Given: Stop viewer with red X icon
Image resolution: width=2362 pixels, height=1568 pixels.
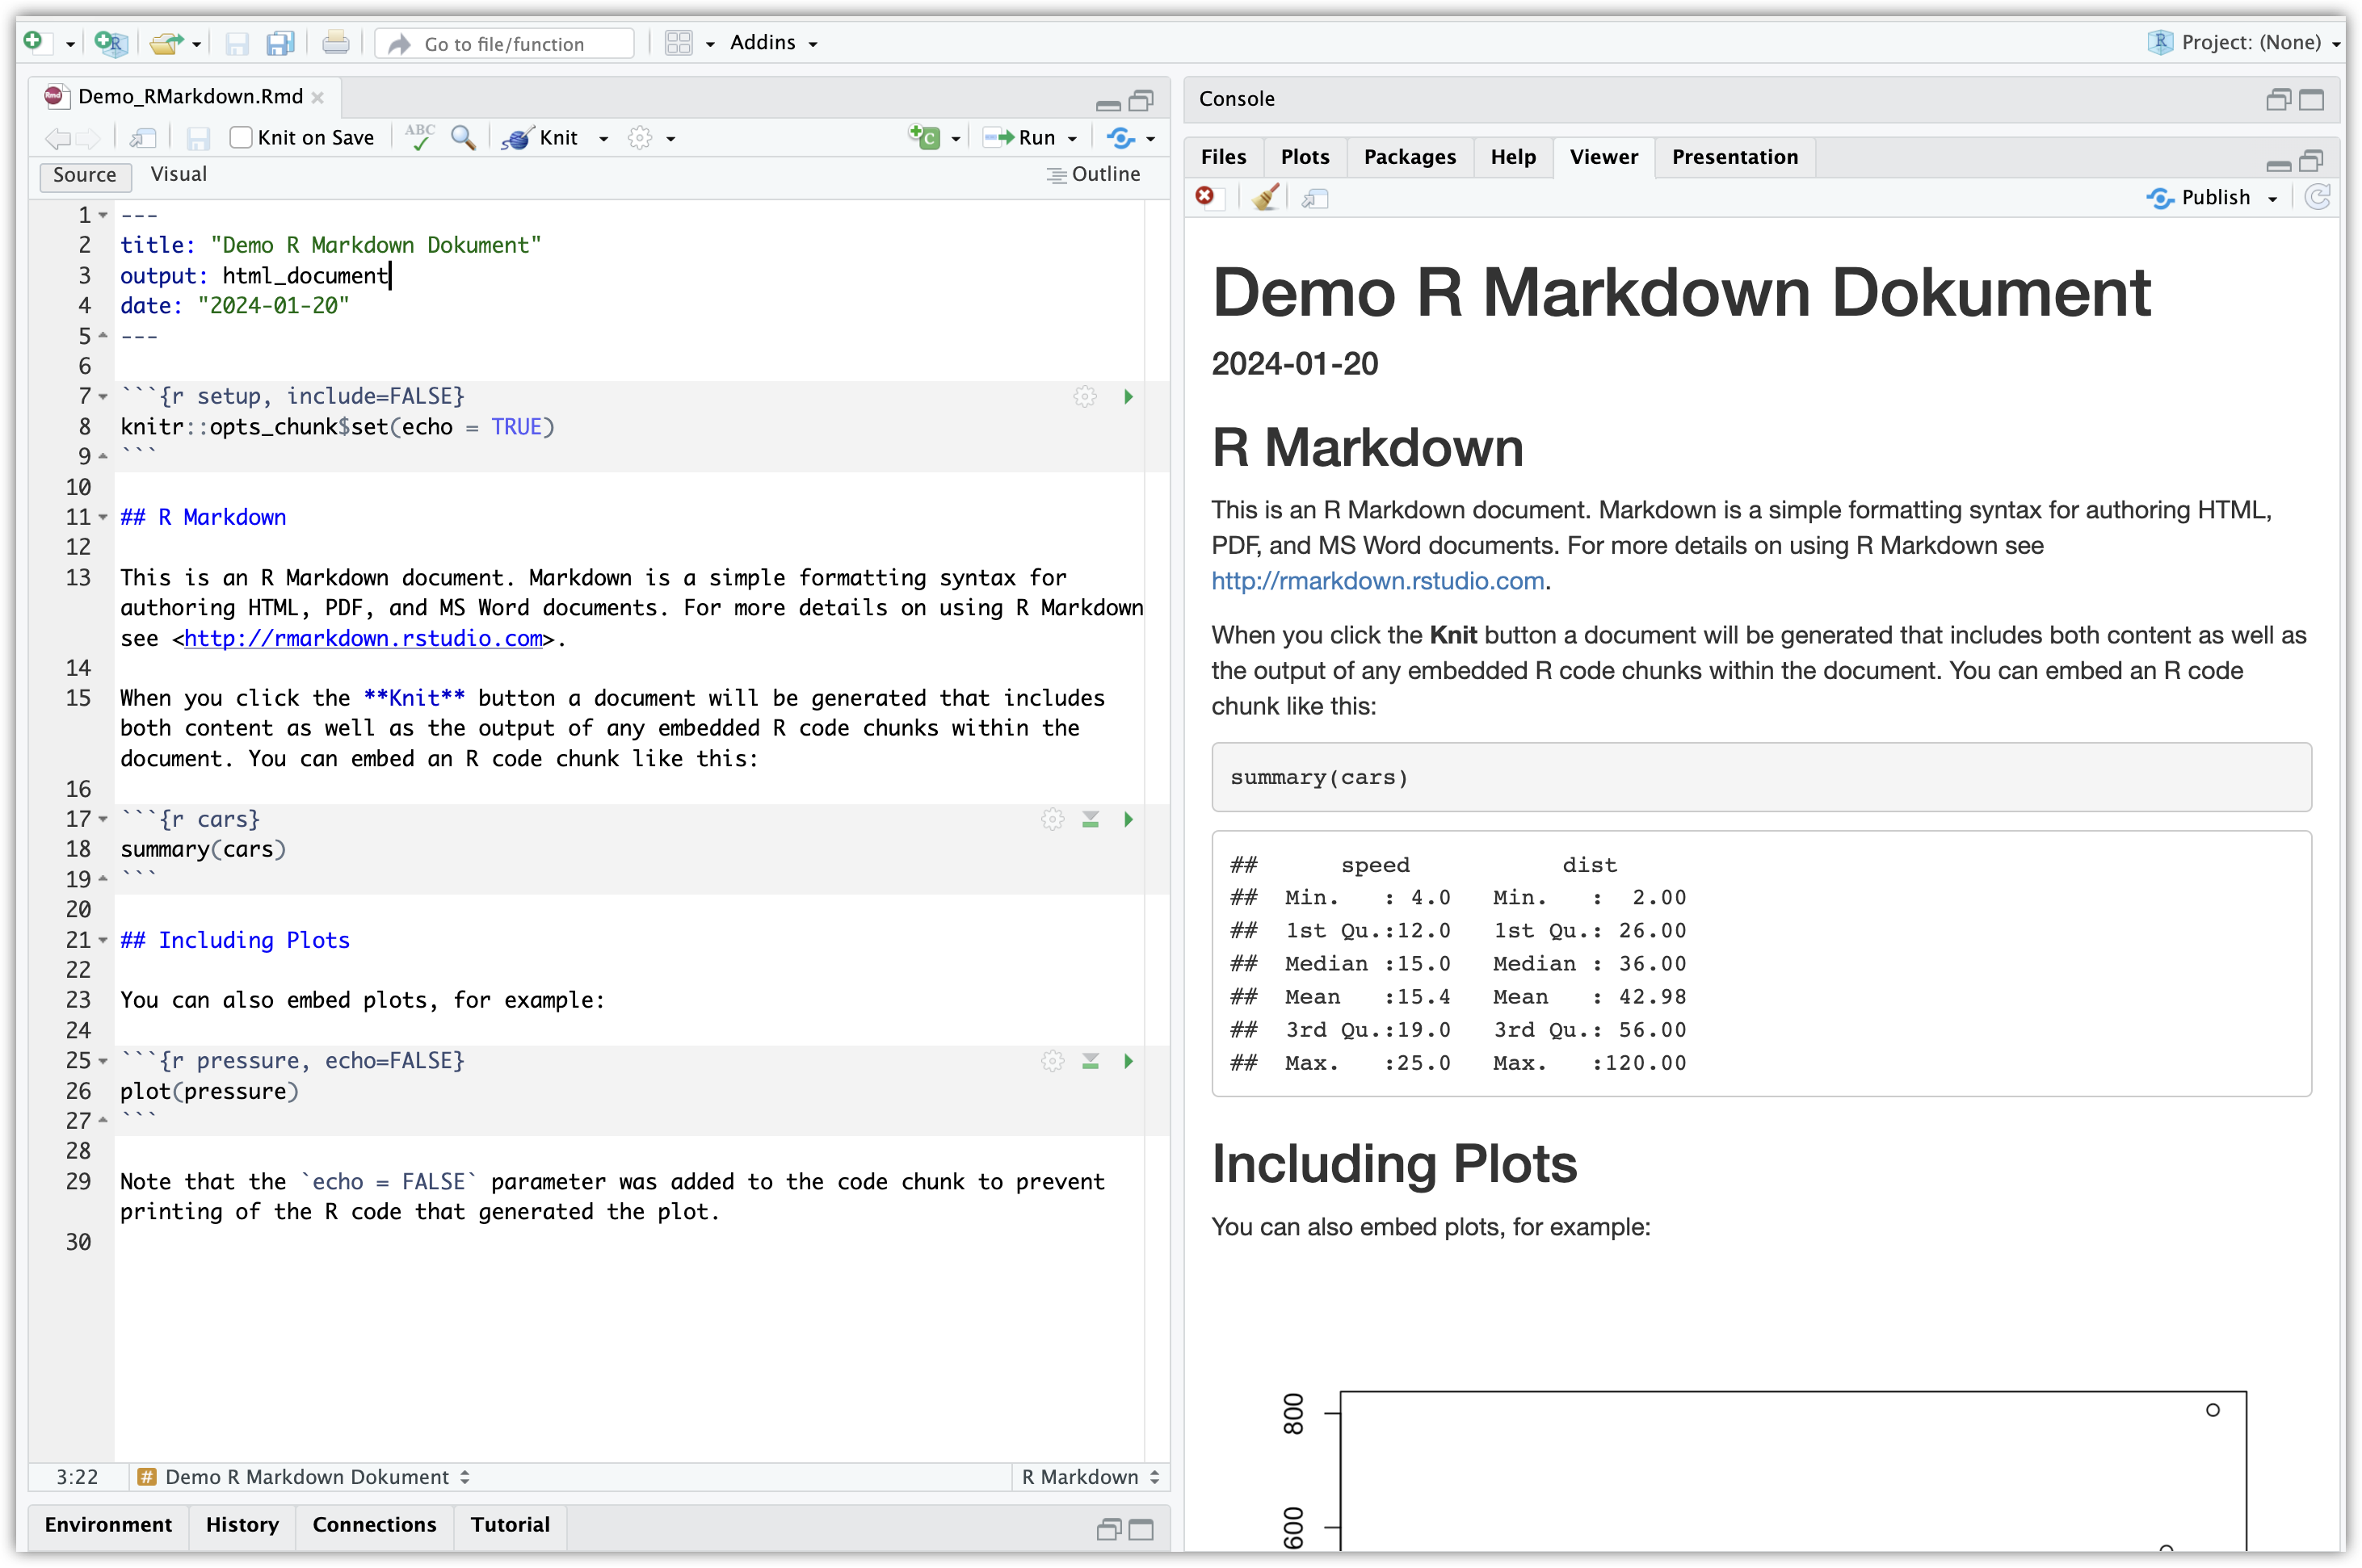Looking at the screenshot, I should pos(1205,196).
